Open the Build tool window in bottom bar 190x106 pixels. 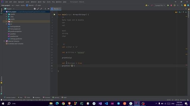click(64, 97)
